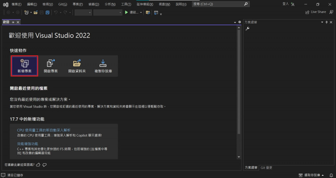Screen dimensions: 336x178
Task: Open the redo history dropdown arrow
Action: (70, 13)
